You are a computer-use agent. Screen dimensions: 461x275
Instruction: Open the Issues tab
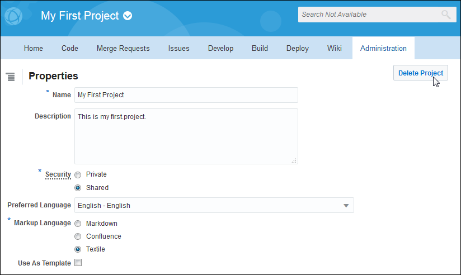[179, 48]
